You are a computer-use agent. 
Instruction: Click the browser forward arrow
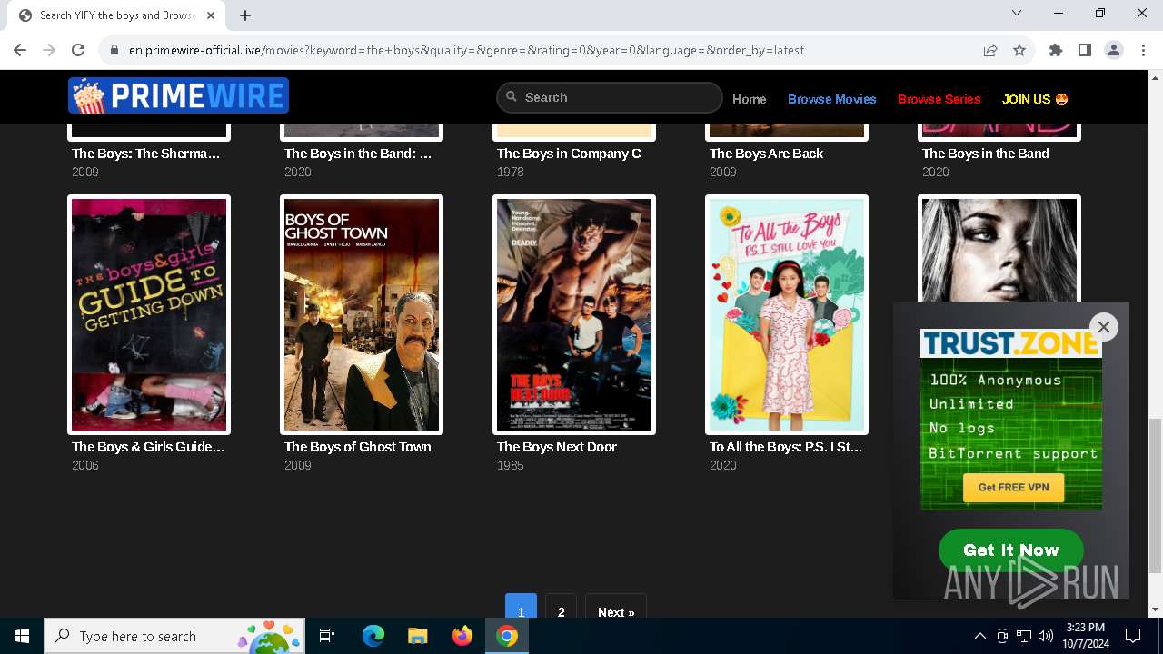(49, 50)
